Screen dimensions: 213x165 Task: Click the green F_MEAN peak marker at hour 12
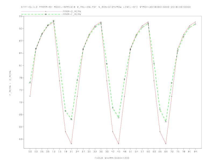click(x=54, y=21)
